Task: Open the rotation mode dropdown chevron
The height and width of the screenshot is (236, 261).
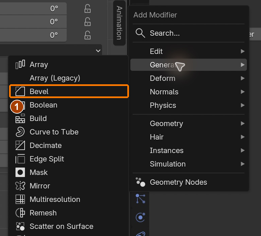Action: 98,51
